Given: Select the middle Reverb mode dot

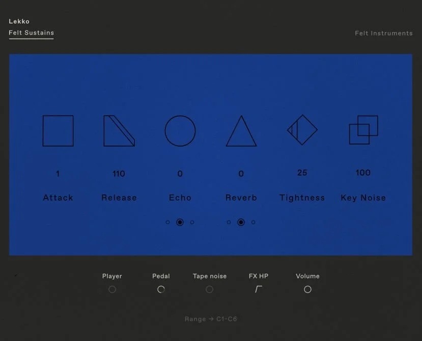Looking at the screenshot, I should (241, 222).
